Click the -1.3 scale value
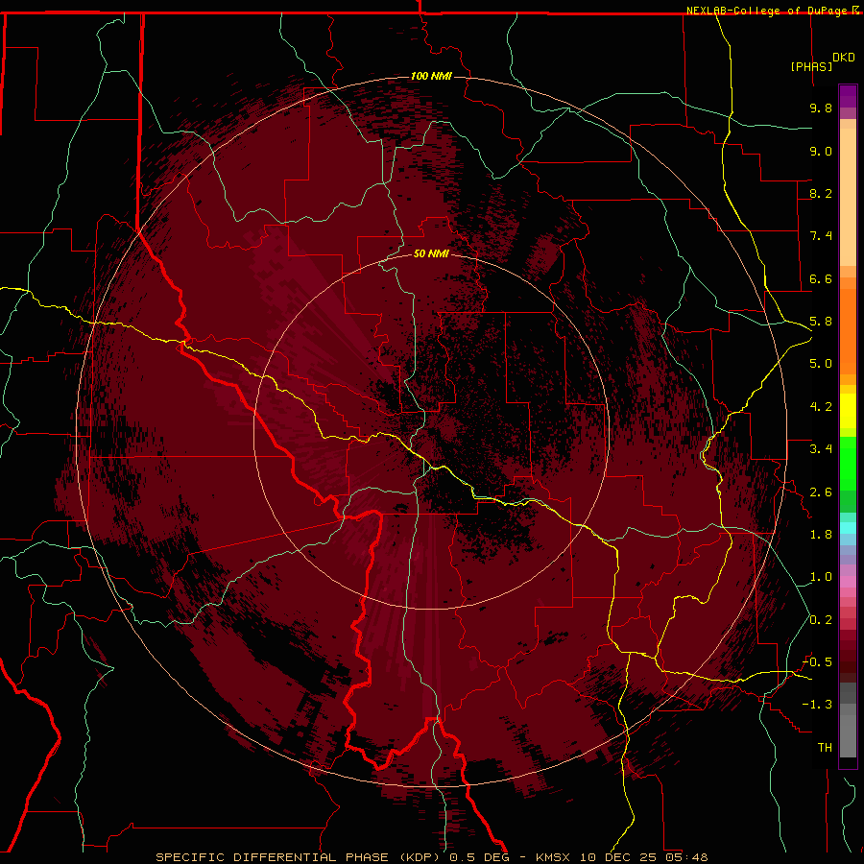The height and width of the screenshot is (864, 864). coord(818,705)
